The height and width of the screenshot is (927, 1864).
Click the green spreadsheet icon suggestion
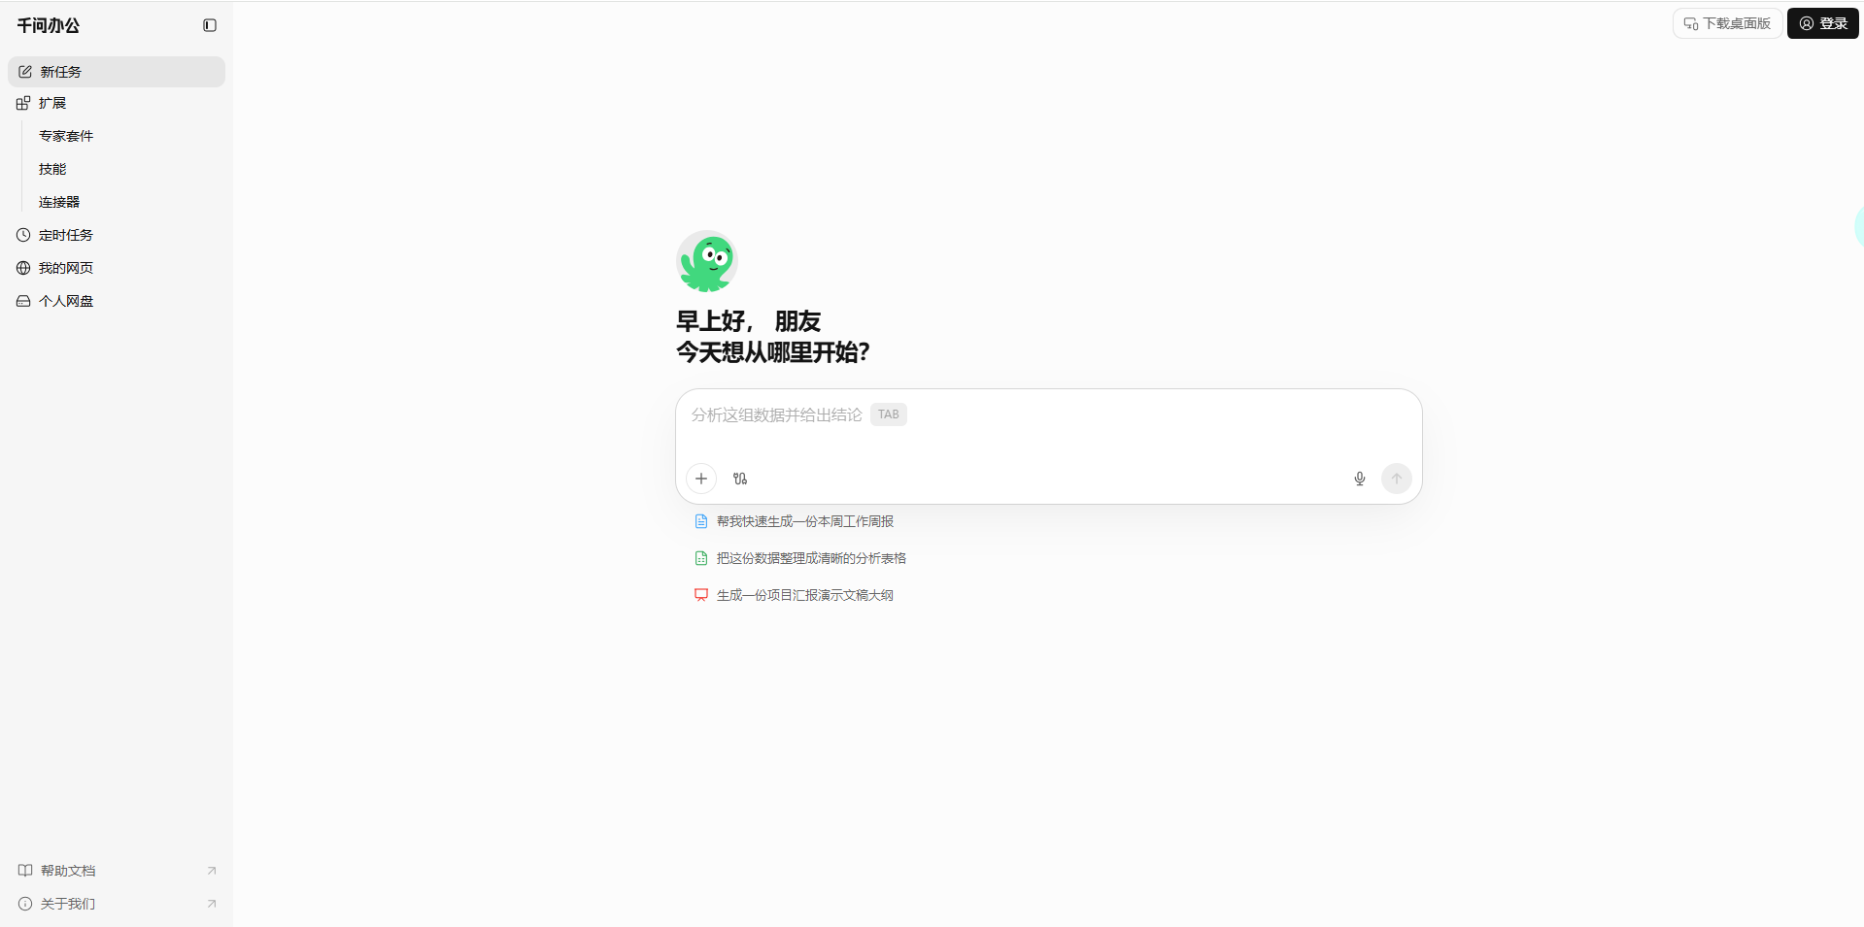click(701, 558)
